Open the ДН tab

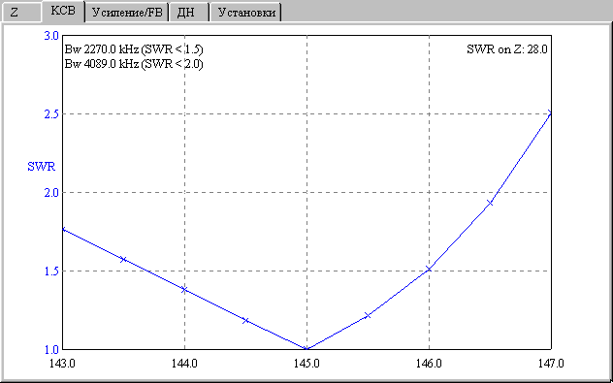pos(189,13)
